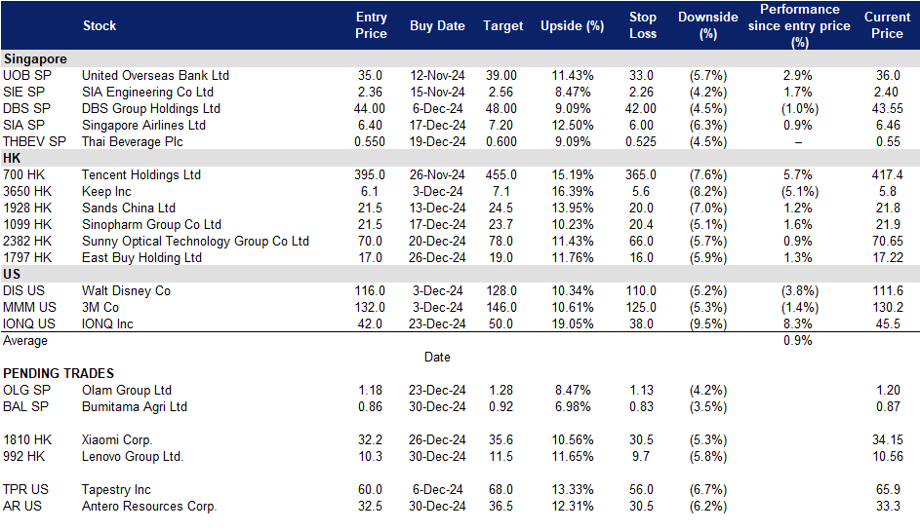The image size is (920, 531).
Task: Click 'Lenovo Group Ltd.' name
Action: tap(133, 457)
